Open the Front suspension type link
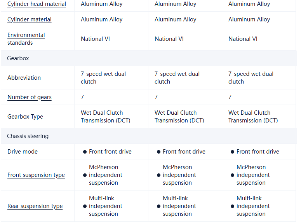Screen dimensions: 301x222 (36, 175)
